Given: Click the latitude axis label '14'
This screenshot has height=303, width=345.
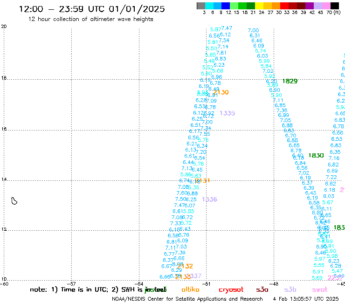Looking at the screenshot, I should 4,179.
